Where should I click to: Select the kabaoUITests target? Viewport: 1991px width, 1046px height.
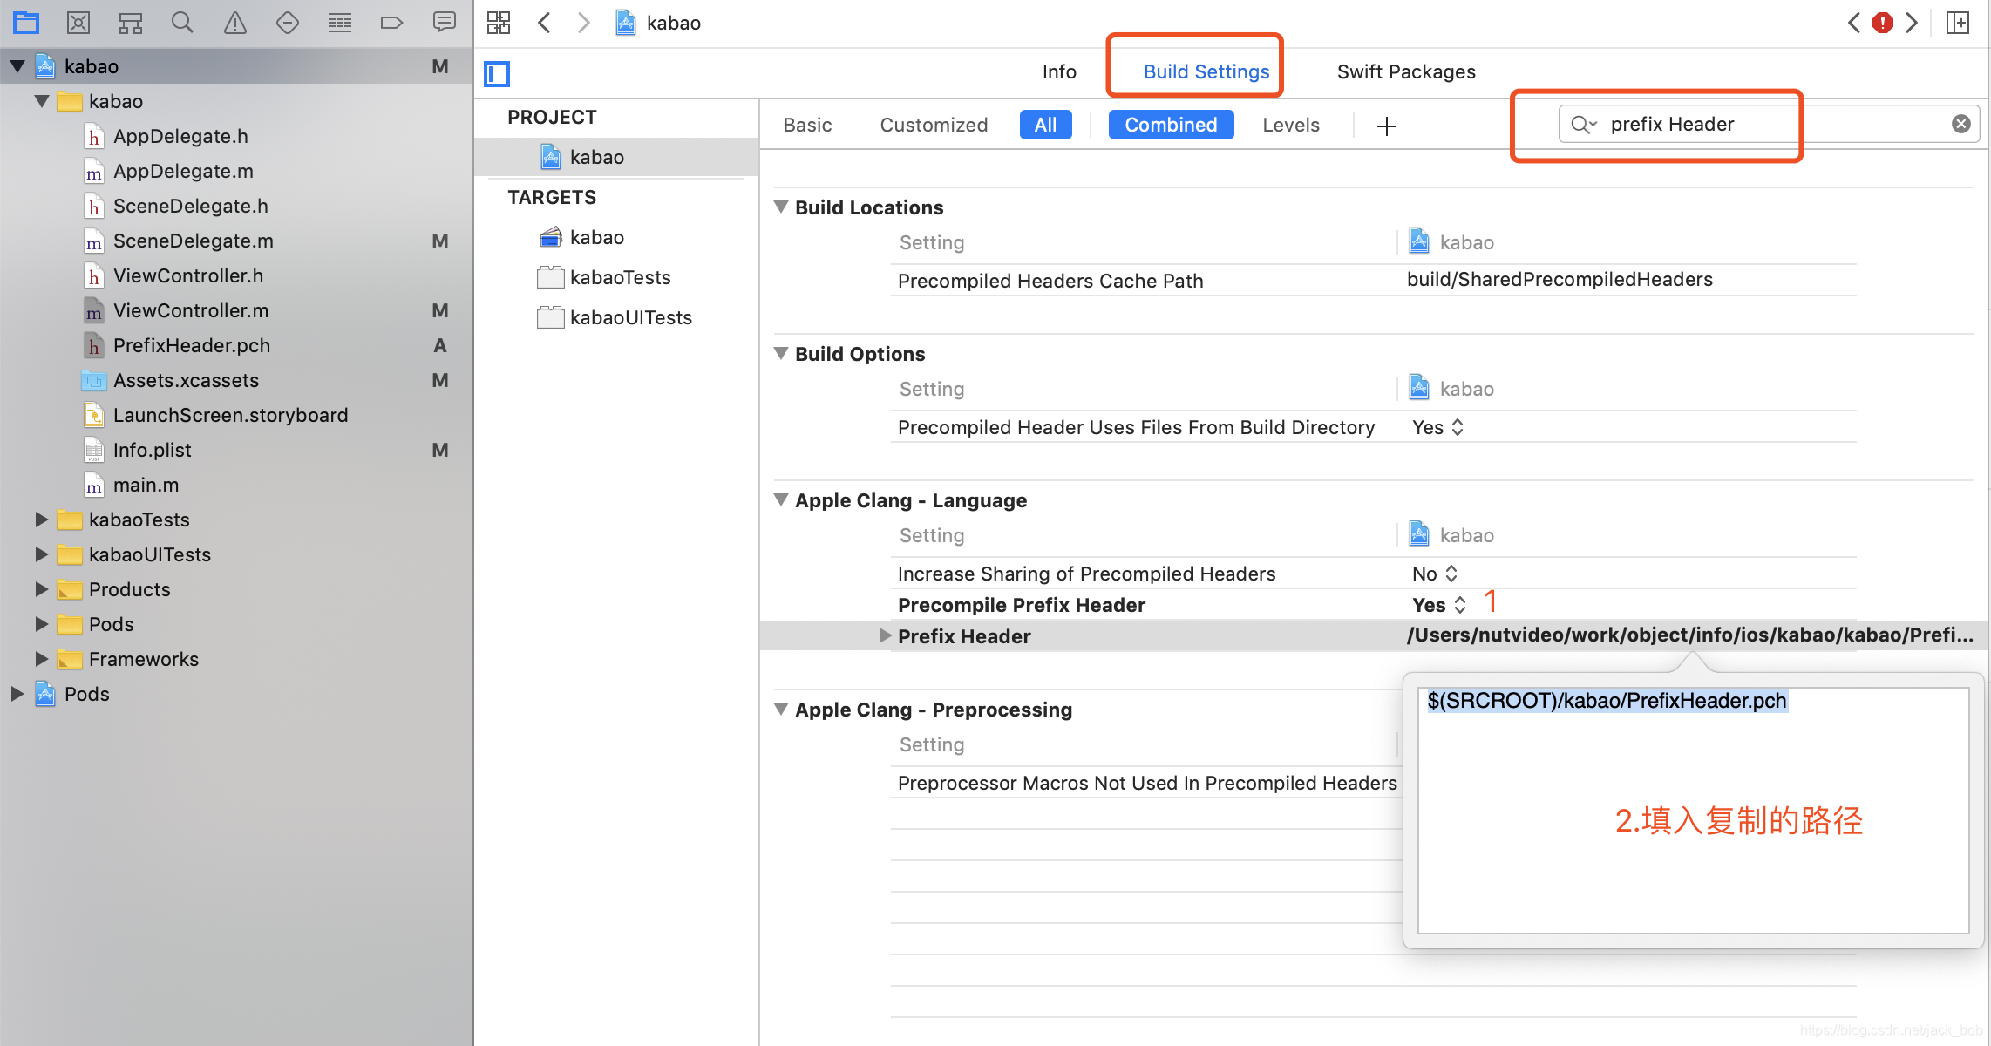click(x=616, y=317)
